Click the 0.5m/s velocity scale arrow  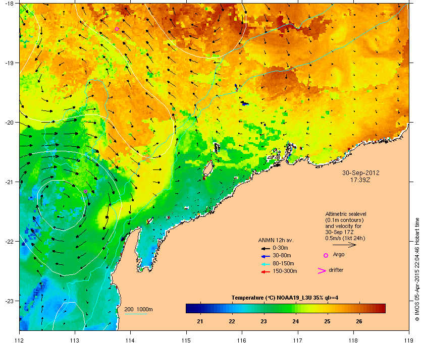344,245
